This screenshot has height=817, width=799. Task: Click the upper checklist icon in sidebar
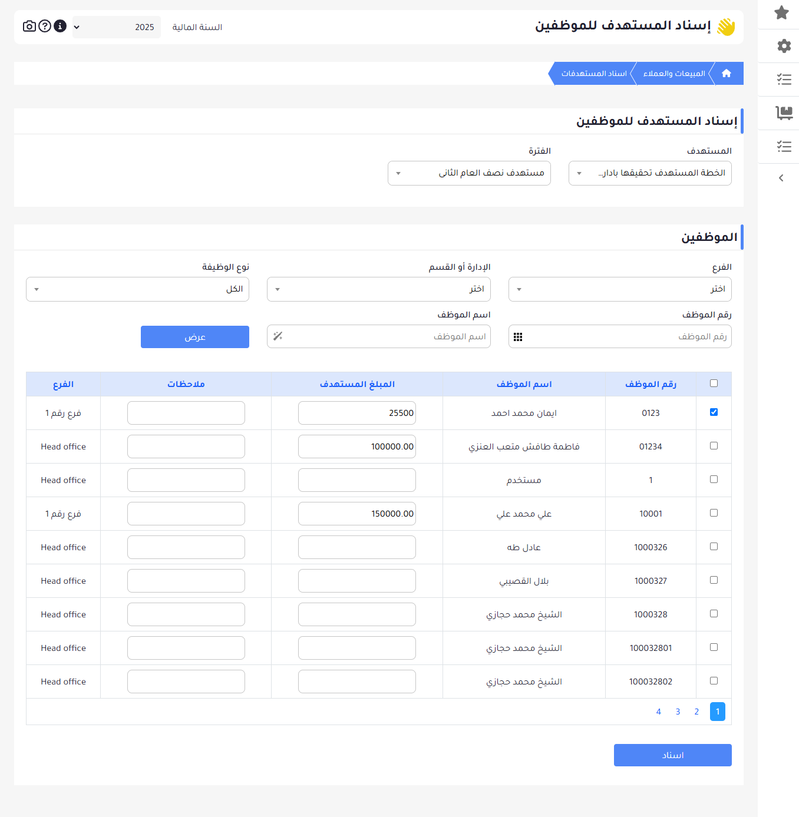pos(784,80)
